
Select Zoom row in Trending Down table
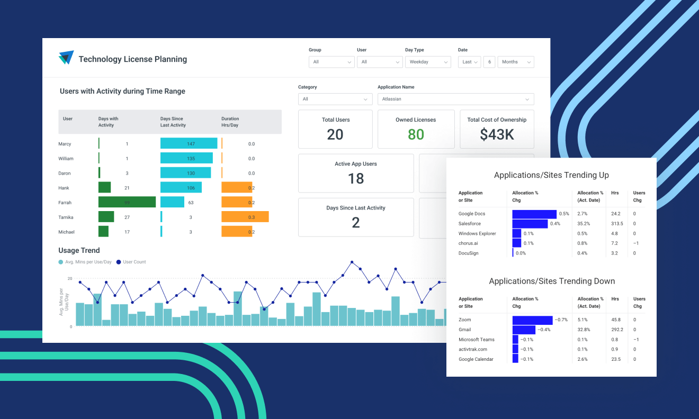click(464, 320)
